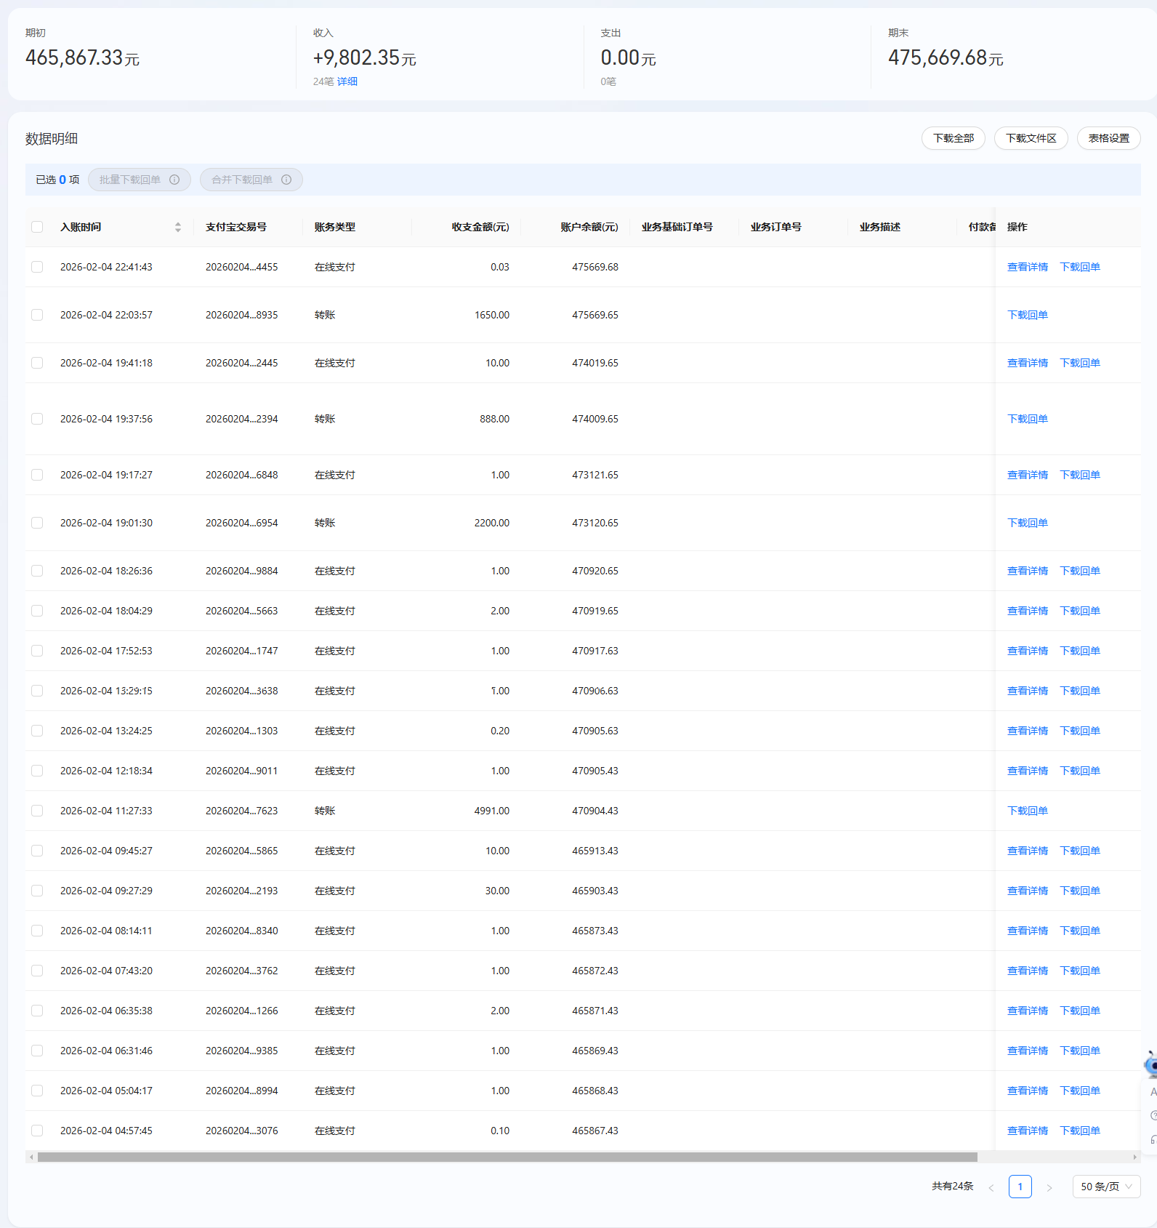Click info icon beside 合并下载回单
The width and height of the screenshot is (1157, 1228).
(286, 180)
